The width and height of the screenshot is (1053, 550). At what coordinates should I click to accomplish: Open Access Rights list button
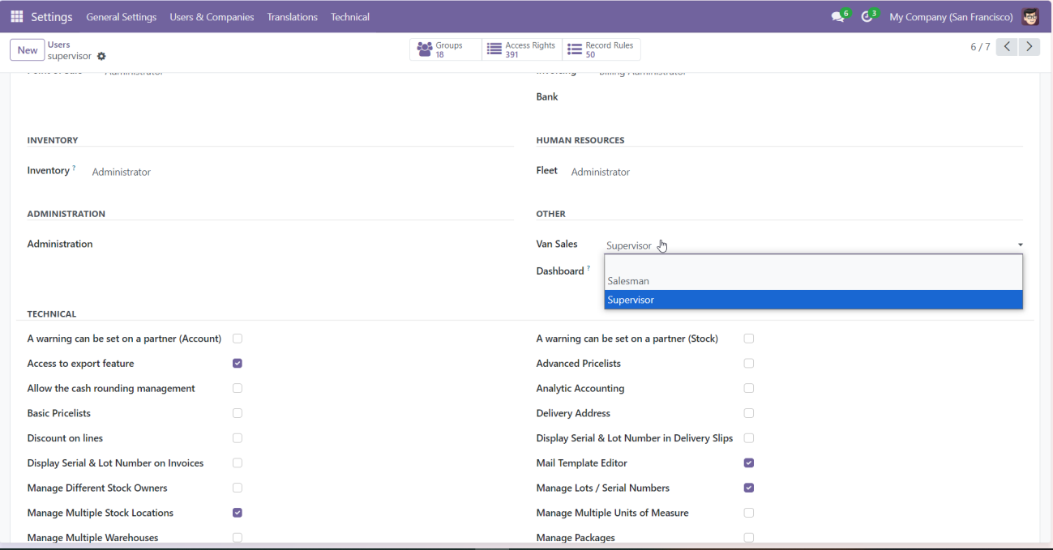(521, 50)
